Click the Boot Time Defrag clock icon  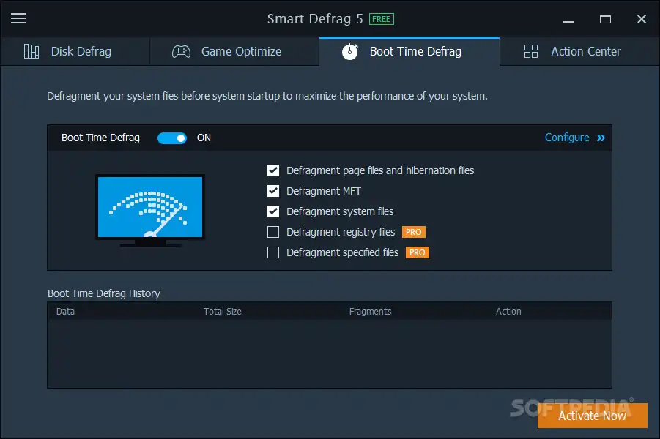pos(350,51)
